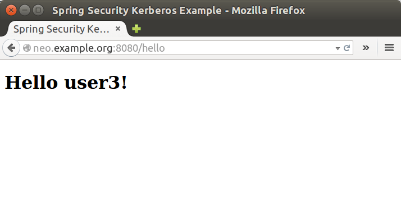The height and width of the screenshot is (204, 401).
Task: Click the empty tab strip area beside the plus
Action: (268, 29)
